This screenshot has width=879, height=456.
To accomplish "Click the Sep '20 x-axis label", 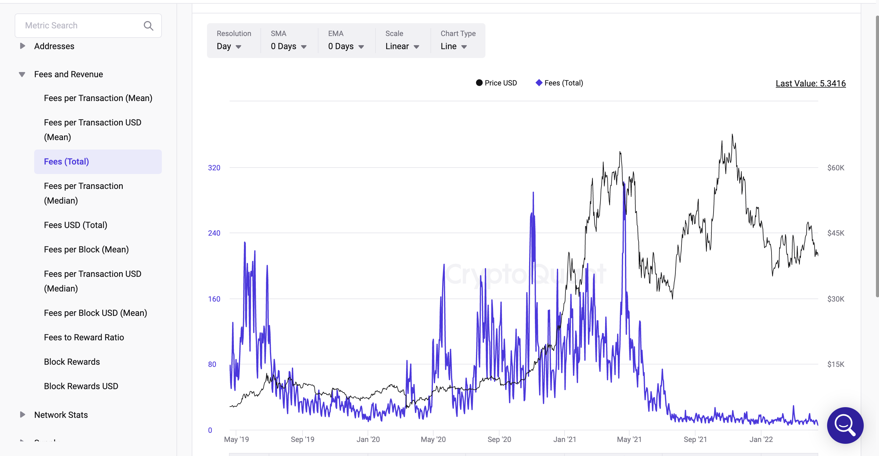I will (499, 439).
